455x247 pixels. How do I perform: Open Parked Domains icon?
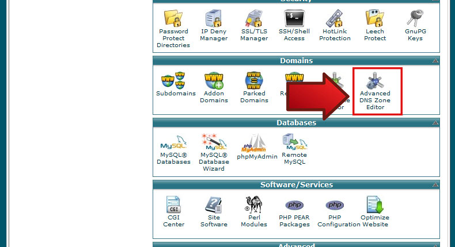[x=254, y=80]
